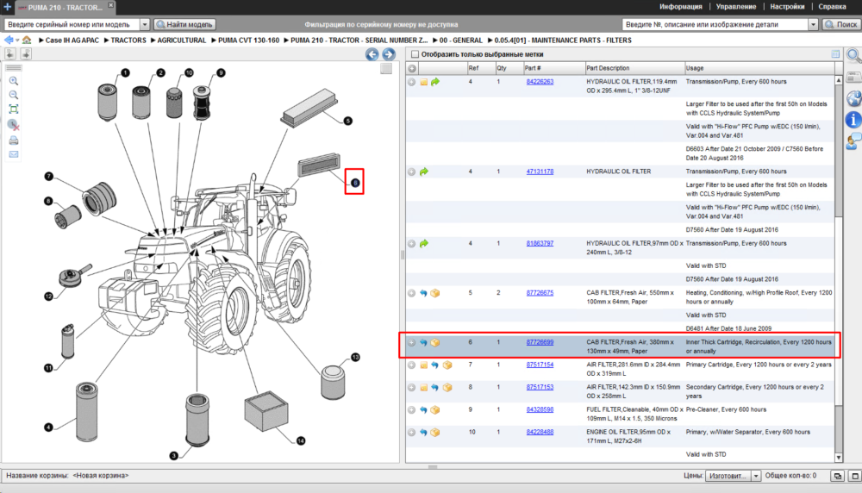The width and height of the screenshot is (862, 493).
Task: Open a new tab with the plus icon
Action: tap(7, 7)
